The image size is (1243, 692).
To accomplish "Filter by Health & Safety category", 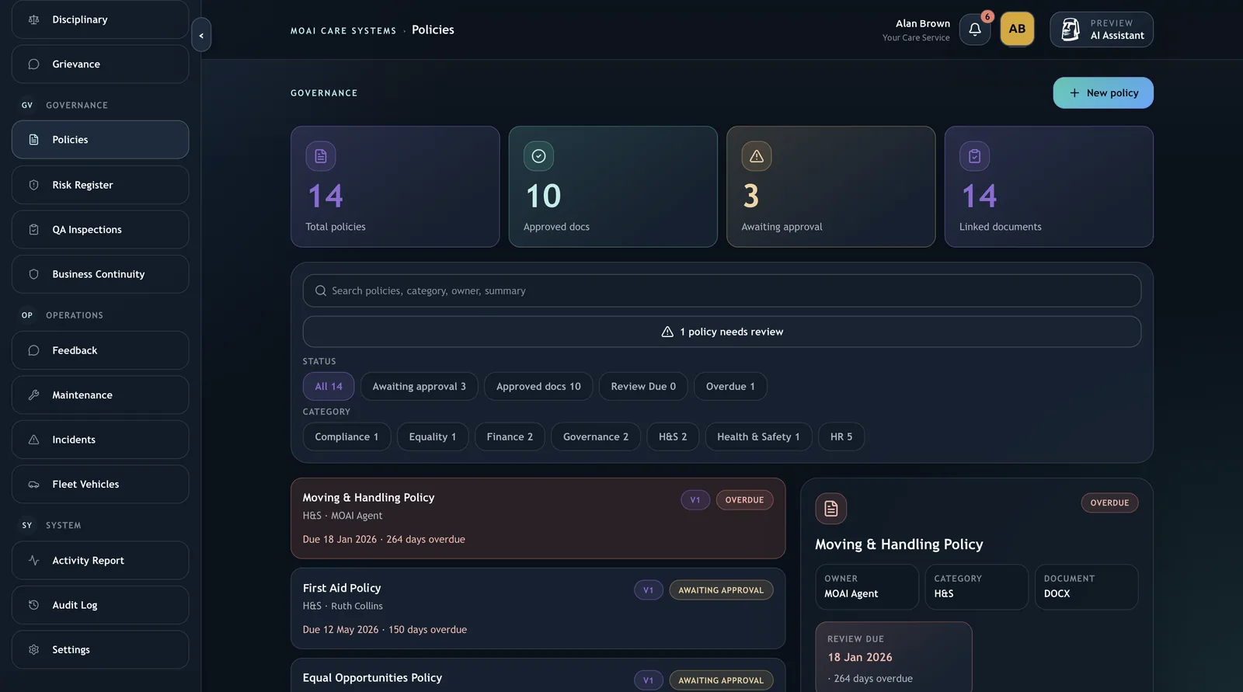I will click(758, 436).
